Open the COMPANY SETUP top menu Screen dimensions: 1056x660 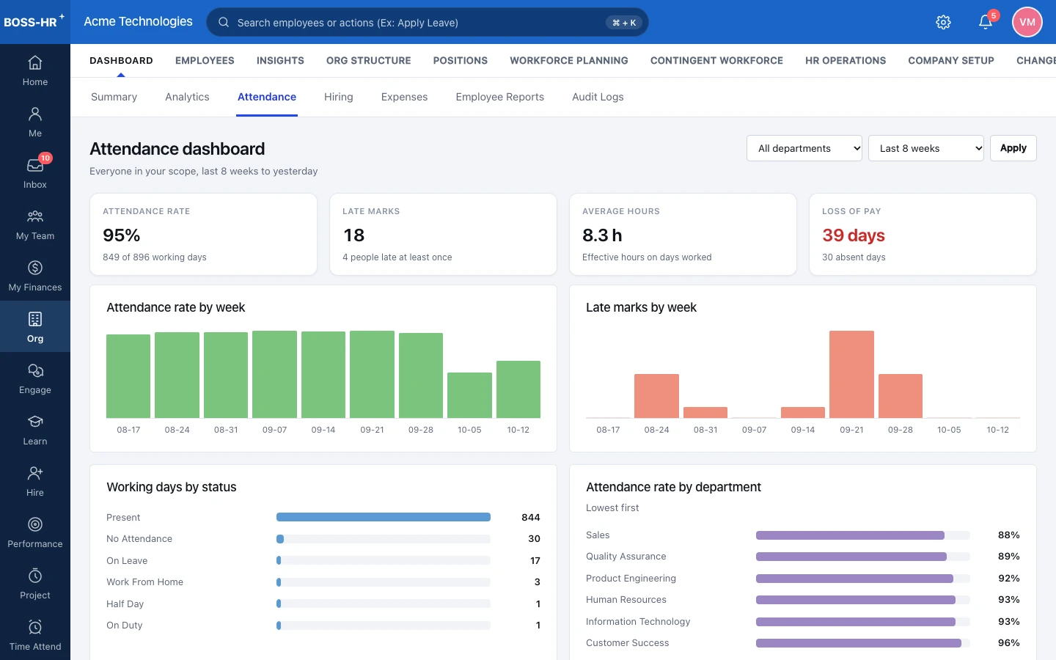[x=951, y=60]
